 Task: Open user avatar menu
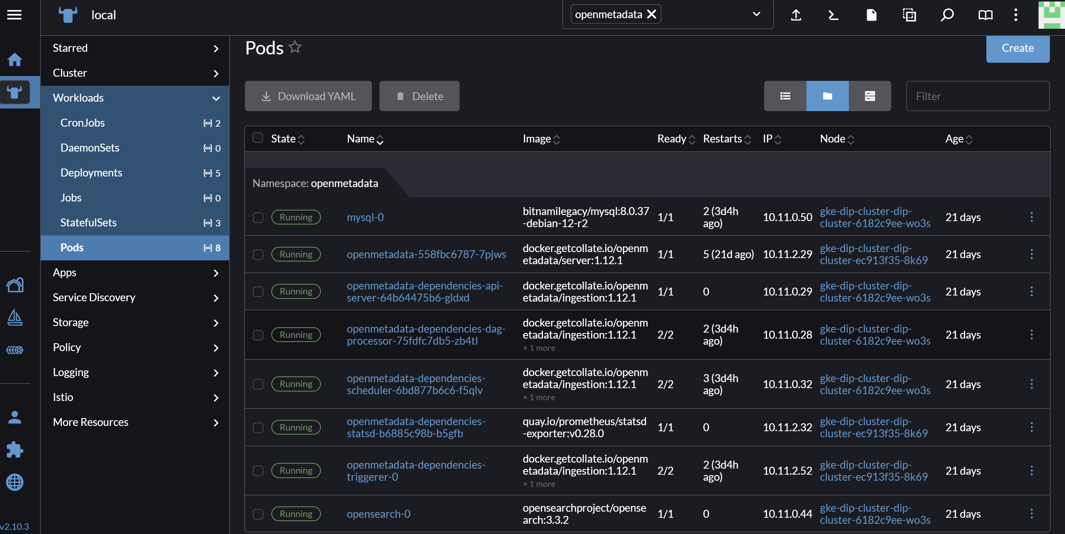click(x=1051, y=15)
